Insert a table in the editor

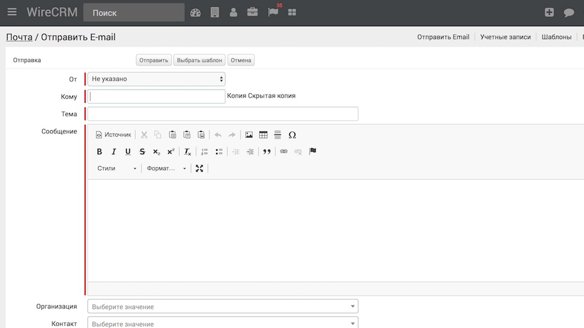coord(263,135)
